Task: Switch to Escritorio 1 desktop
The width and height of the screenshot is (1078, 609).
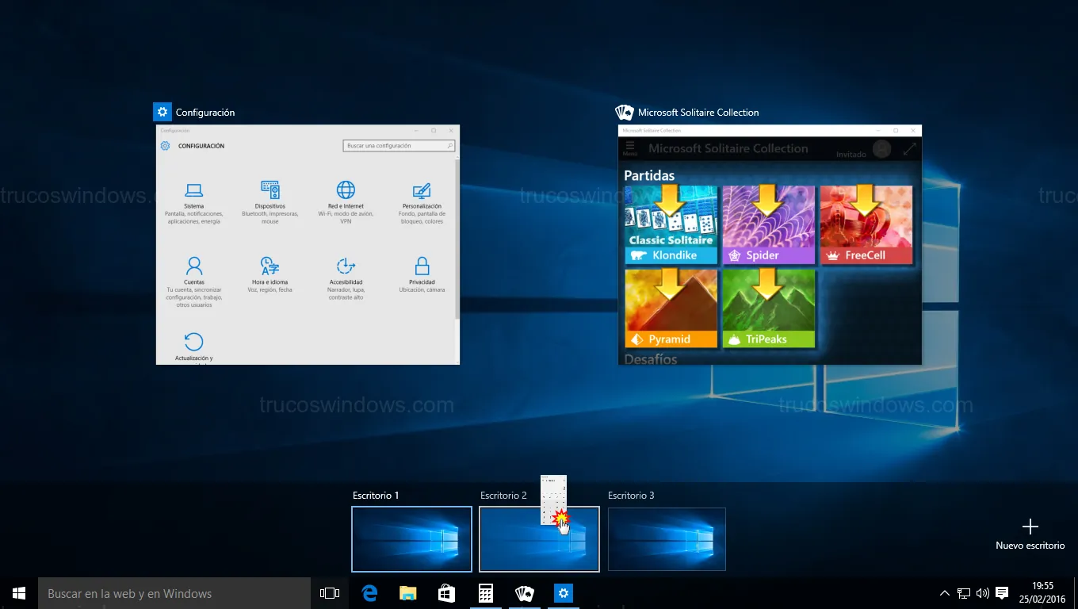Action: (411, 539)
